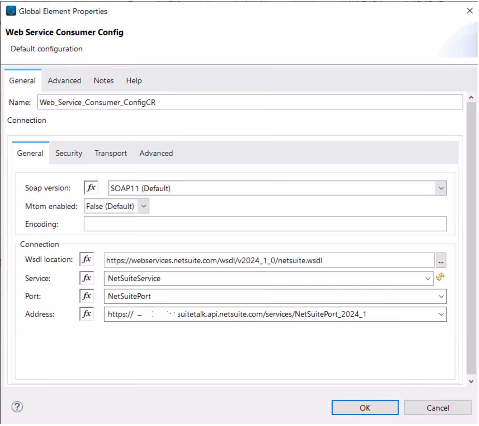Select the Connection General sub-tab
This screenshot has height=426, width=479.
[x=30, y=153]
